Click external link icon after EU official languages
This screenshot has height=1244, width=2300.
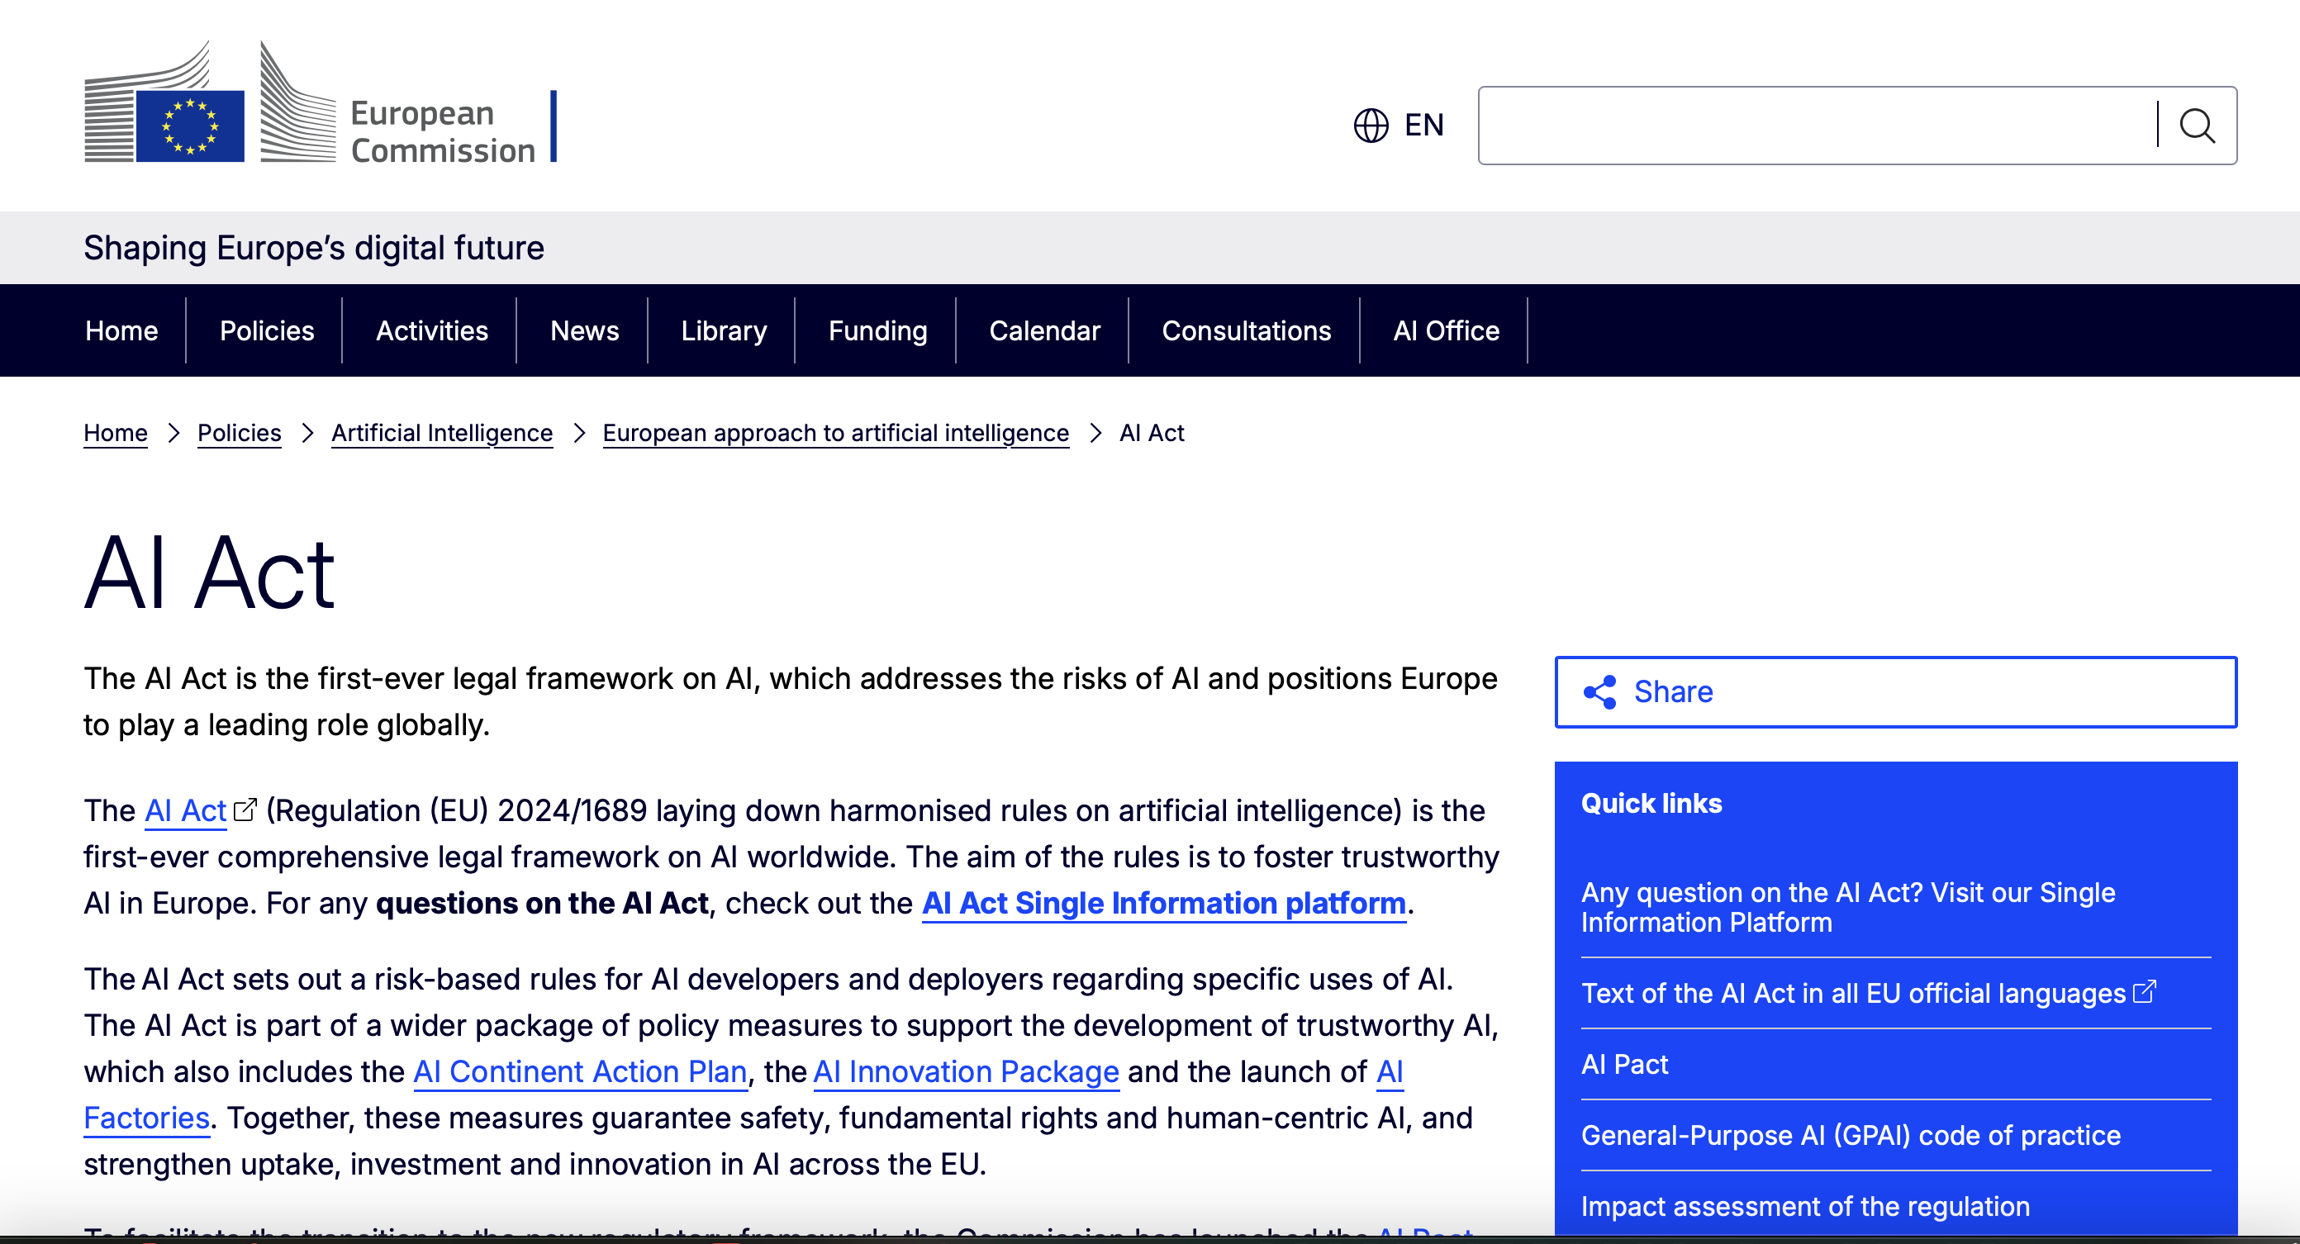click(x=2145, y=992)
